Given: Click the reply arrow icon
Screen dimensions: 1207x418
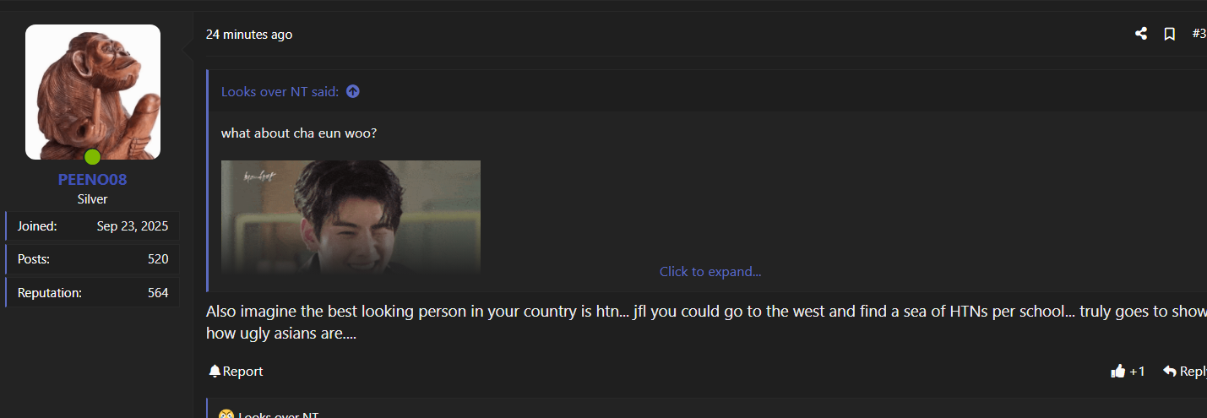Looking at the screenshot, I should (x=1170, y=371).
